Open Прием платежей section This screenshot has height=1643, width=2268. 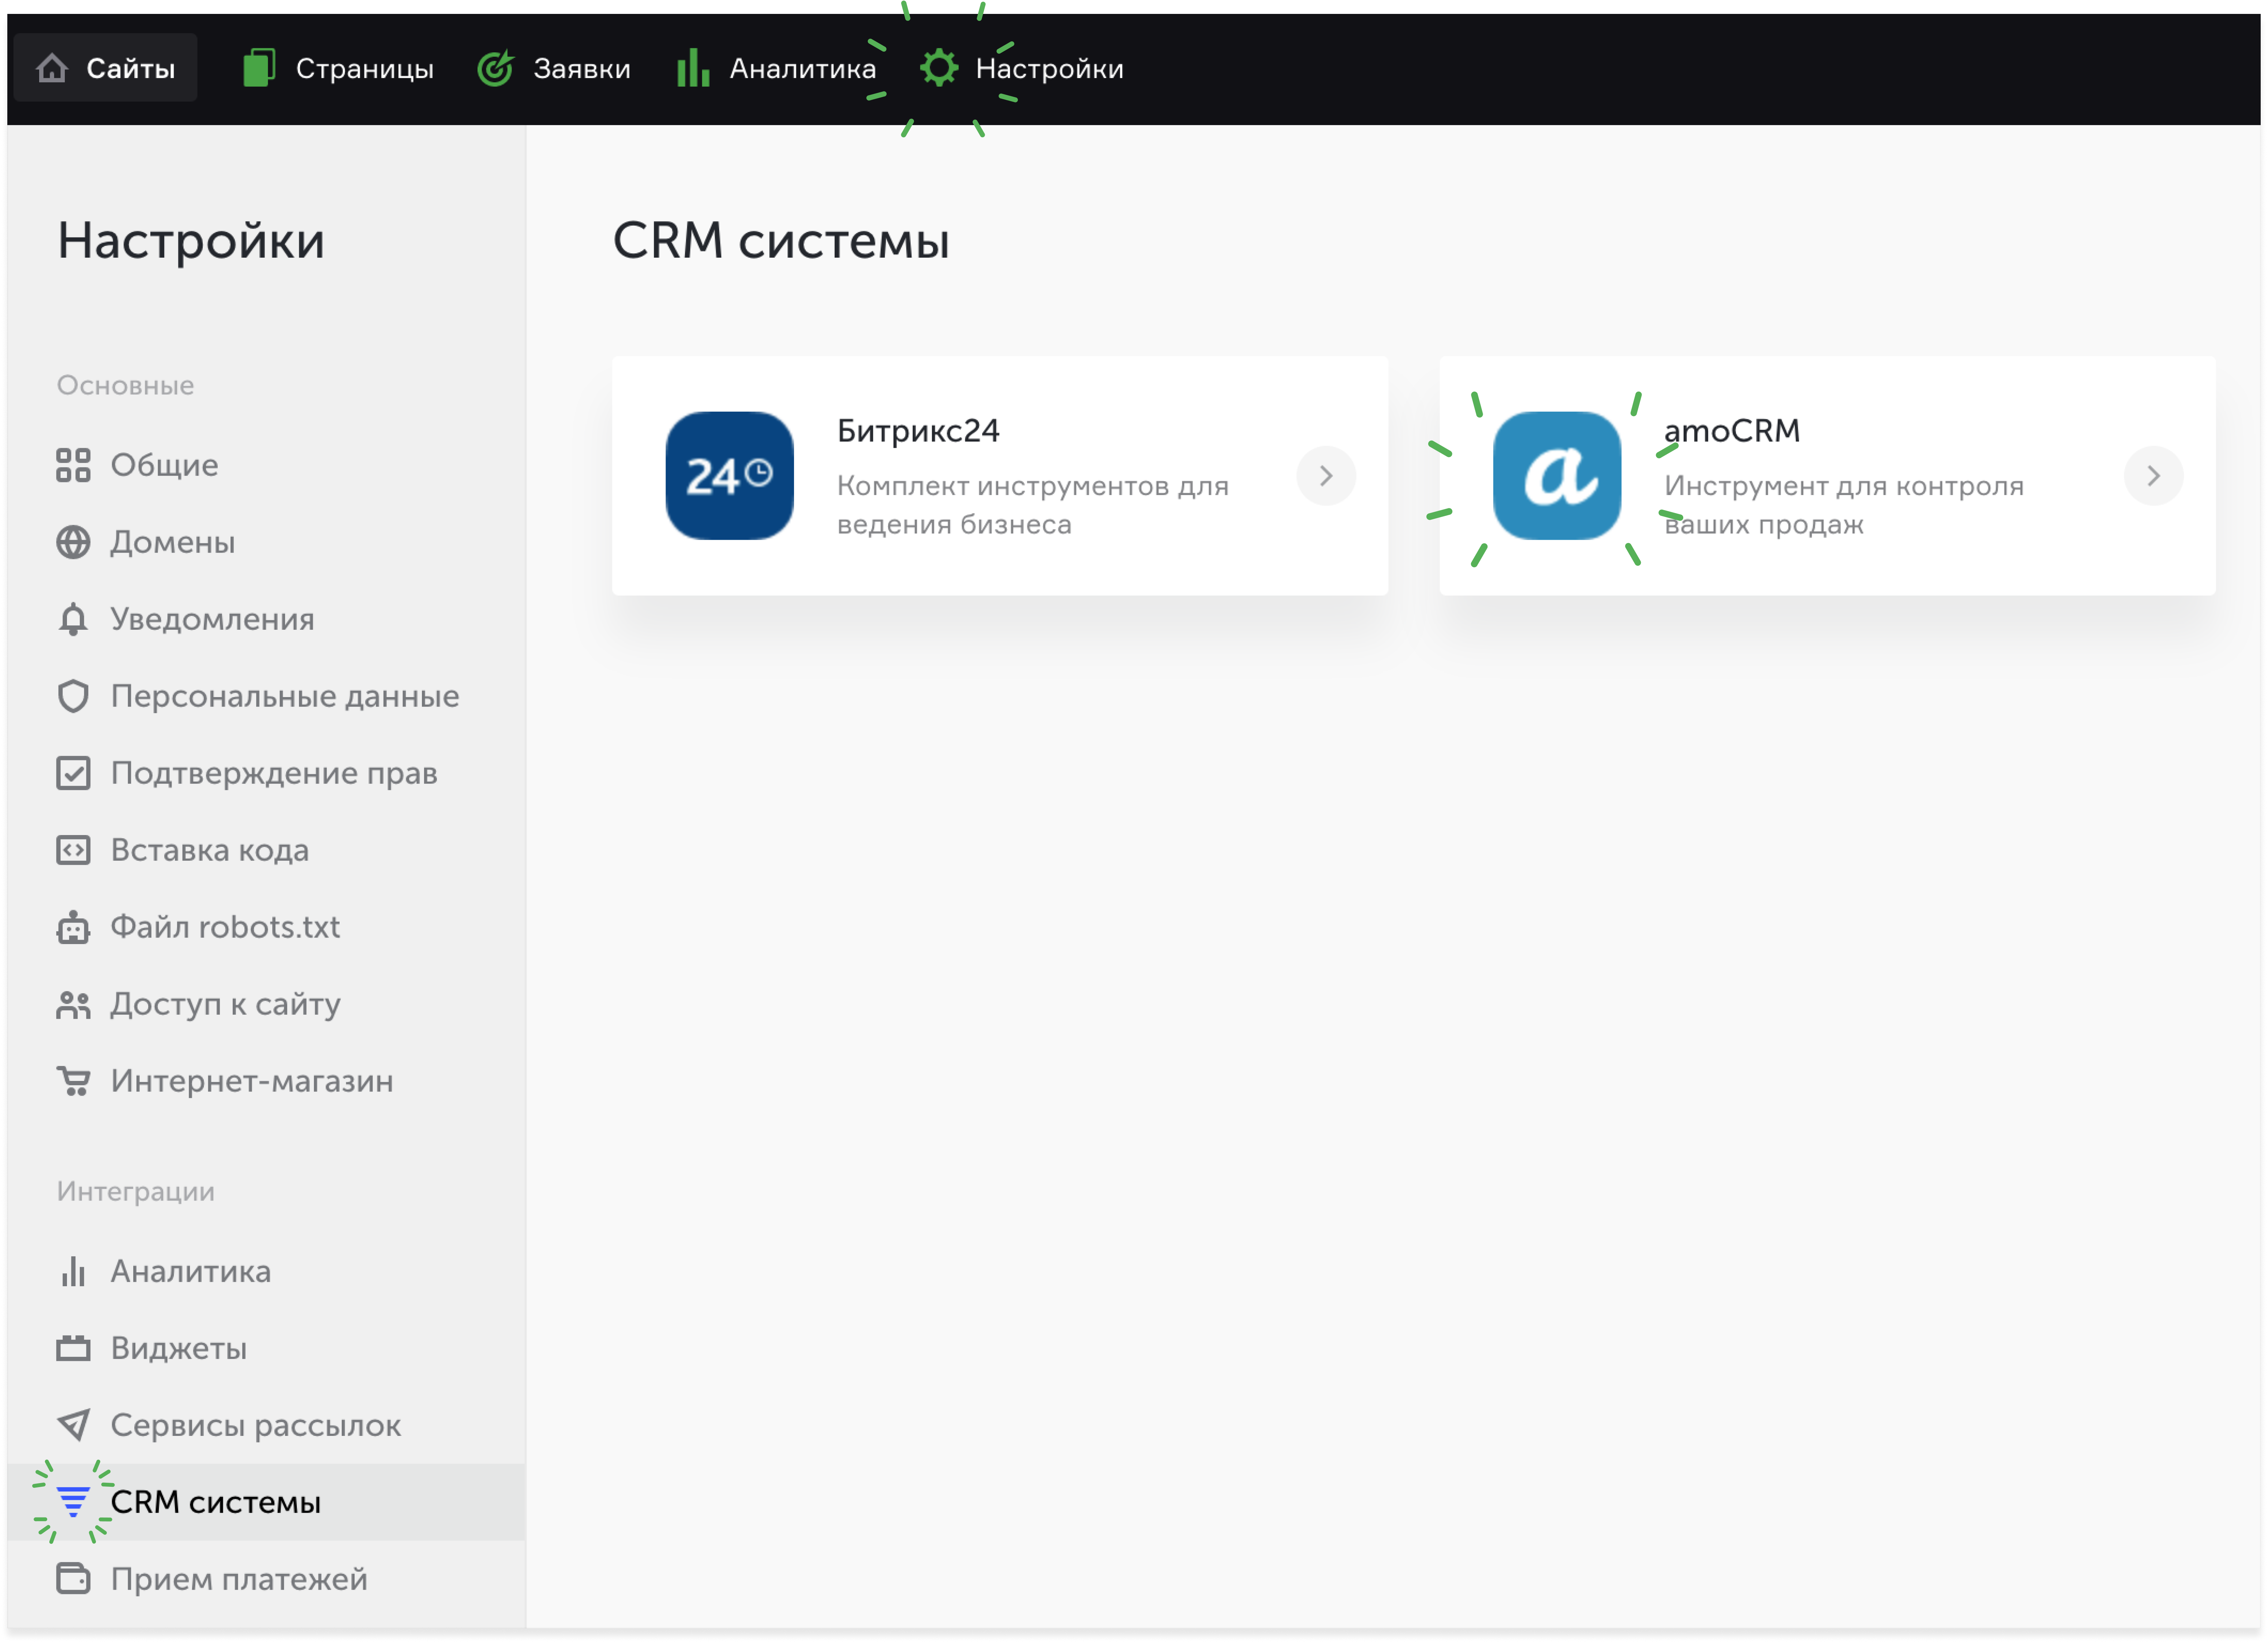[266, 1579]
